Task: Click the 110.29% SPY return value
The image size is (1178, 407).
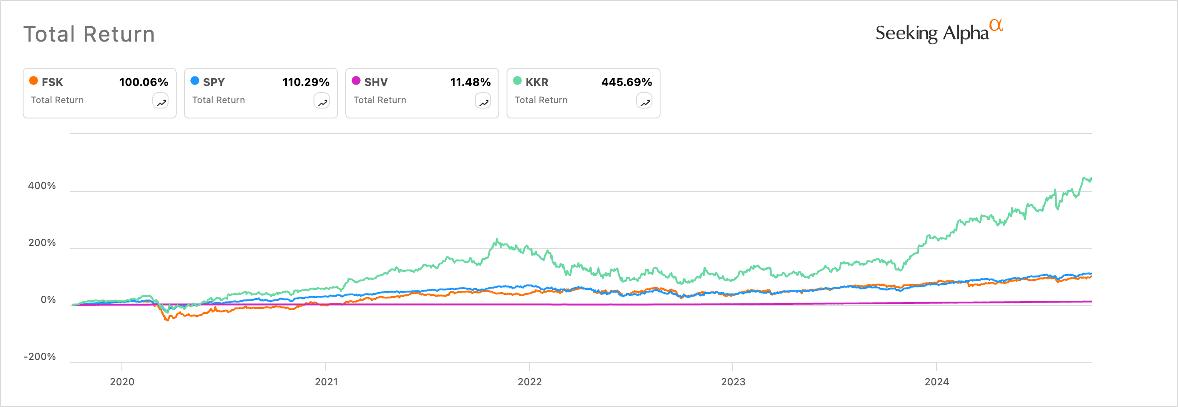Action: coord(306,82)
